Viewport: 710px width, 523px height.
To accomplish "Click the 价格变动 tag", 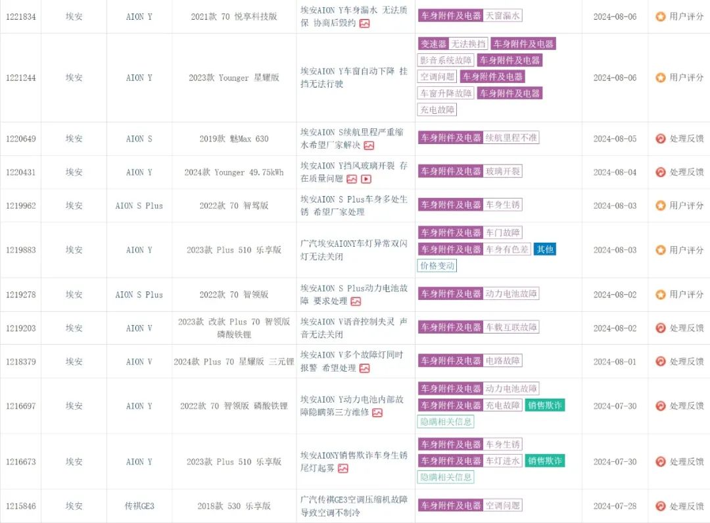I will [437, 266].
